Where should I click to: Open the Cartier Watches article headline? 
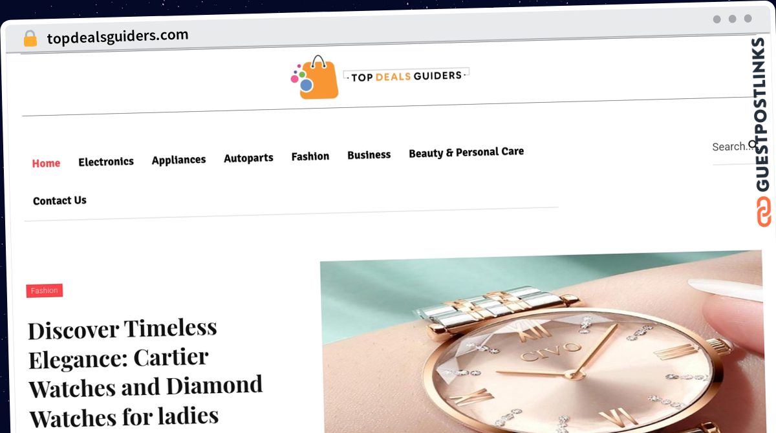coord(145,373)
